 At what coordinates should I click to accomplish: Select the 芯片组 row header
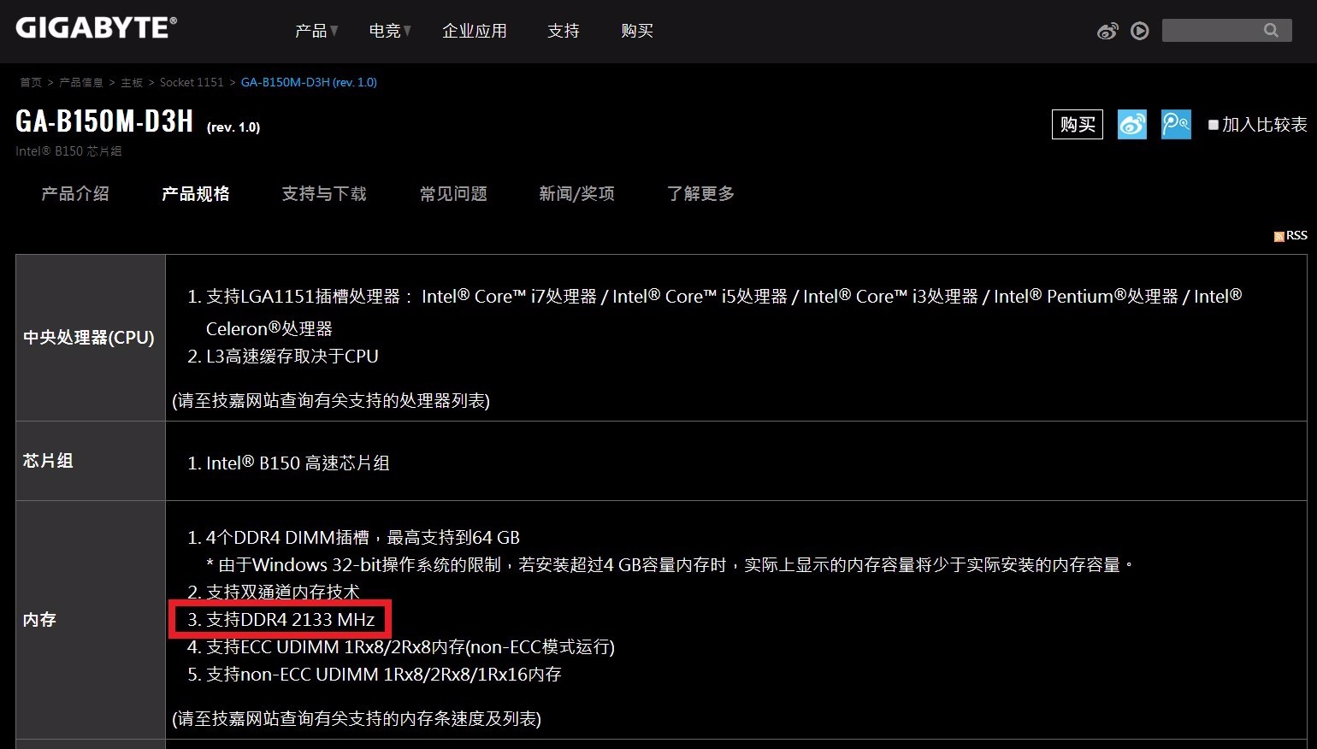coord(48,461)
